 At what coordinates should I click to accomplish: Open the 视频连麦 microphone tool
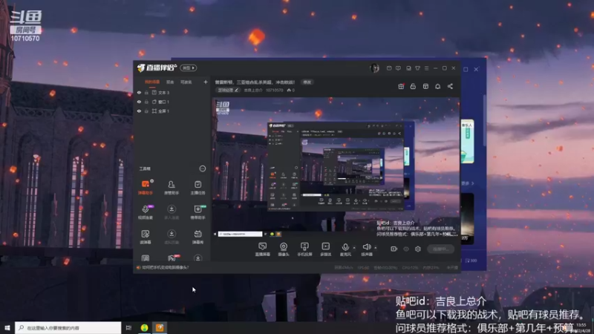click(x=145, y=212)
